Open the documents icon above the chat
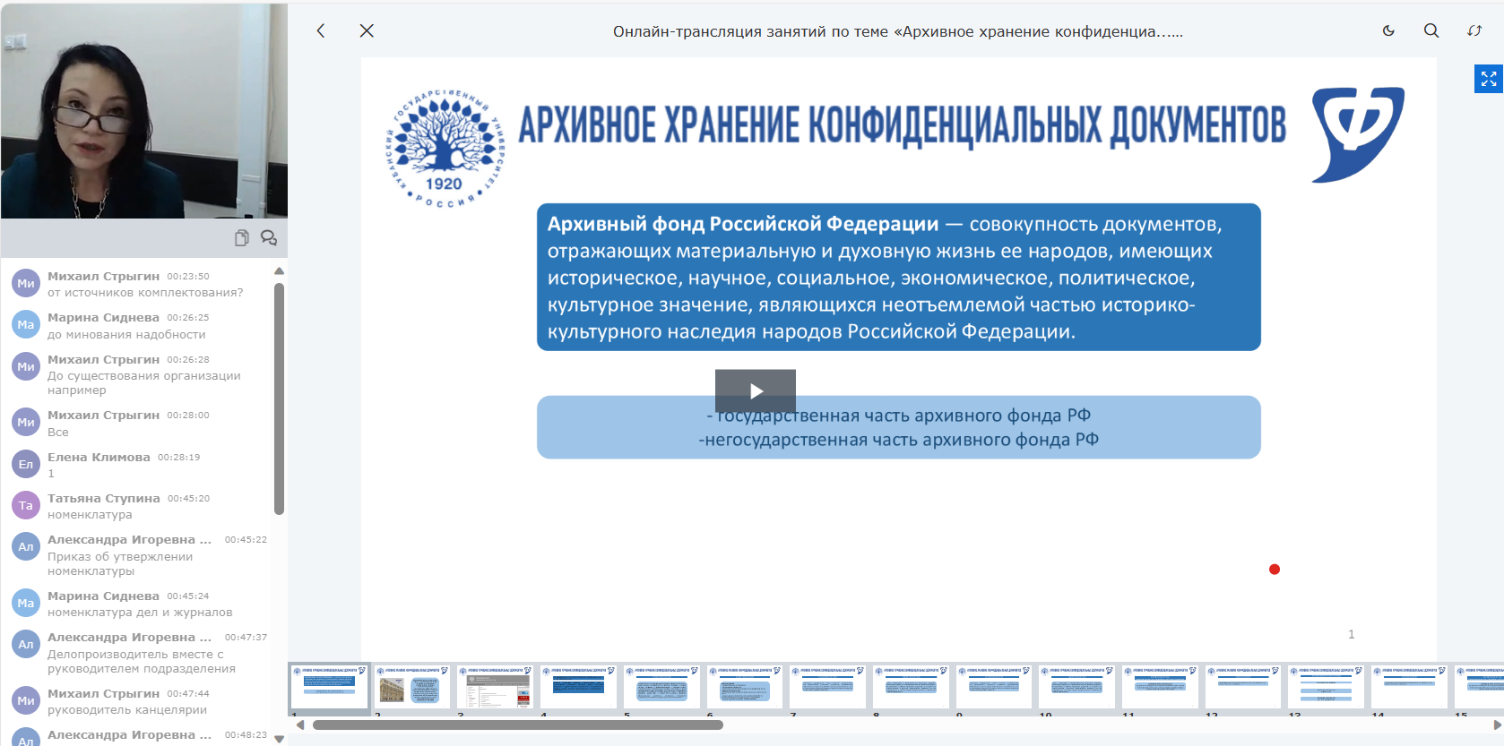The width and height of the screenshot is (1504, 746). pyautogui.click(x=242, y=237)
